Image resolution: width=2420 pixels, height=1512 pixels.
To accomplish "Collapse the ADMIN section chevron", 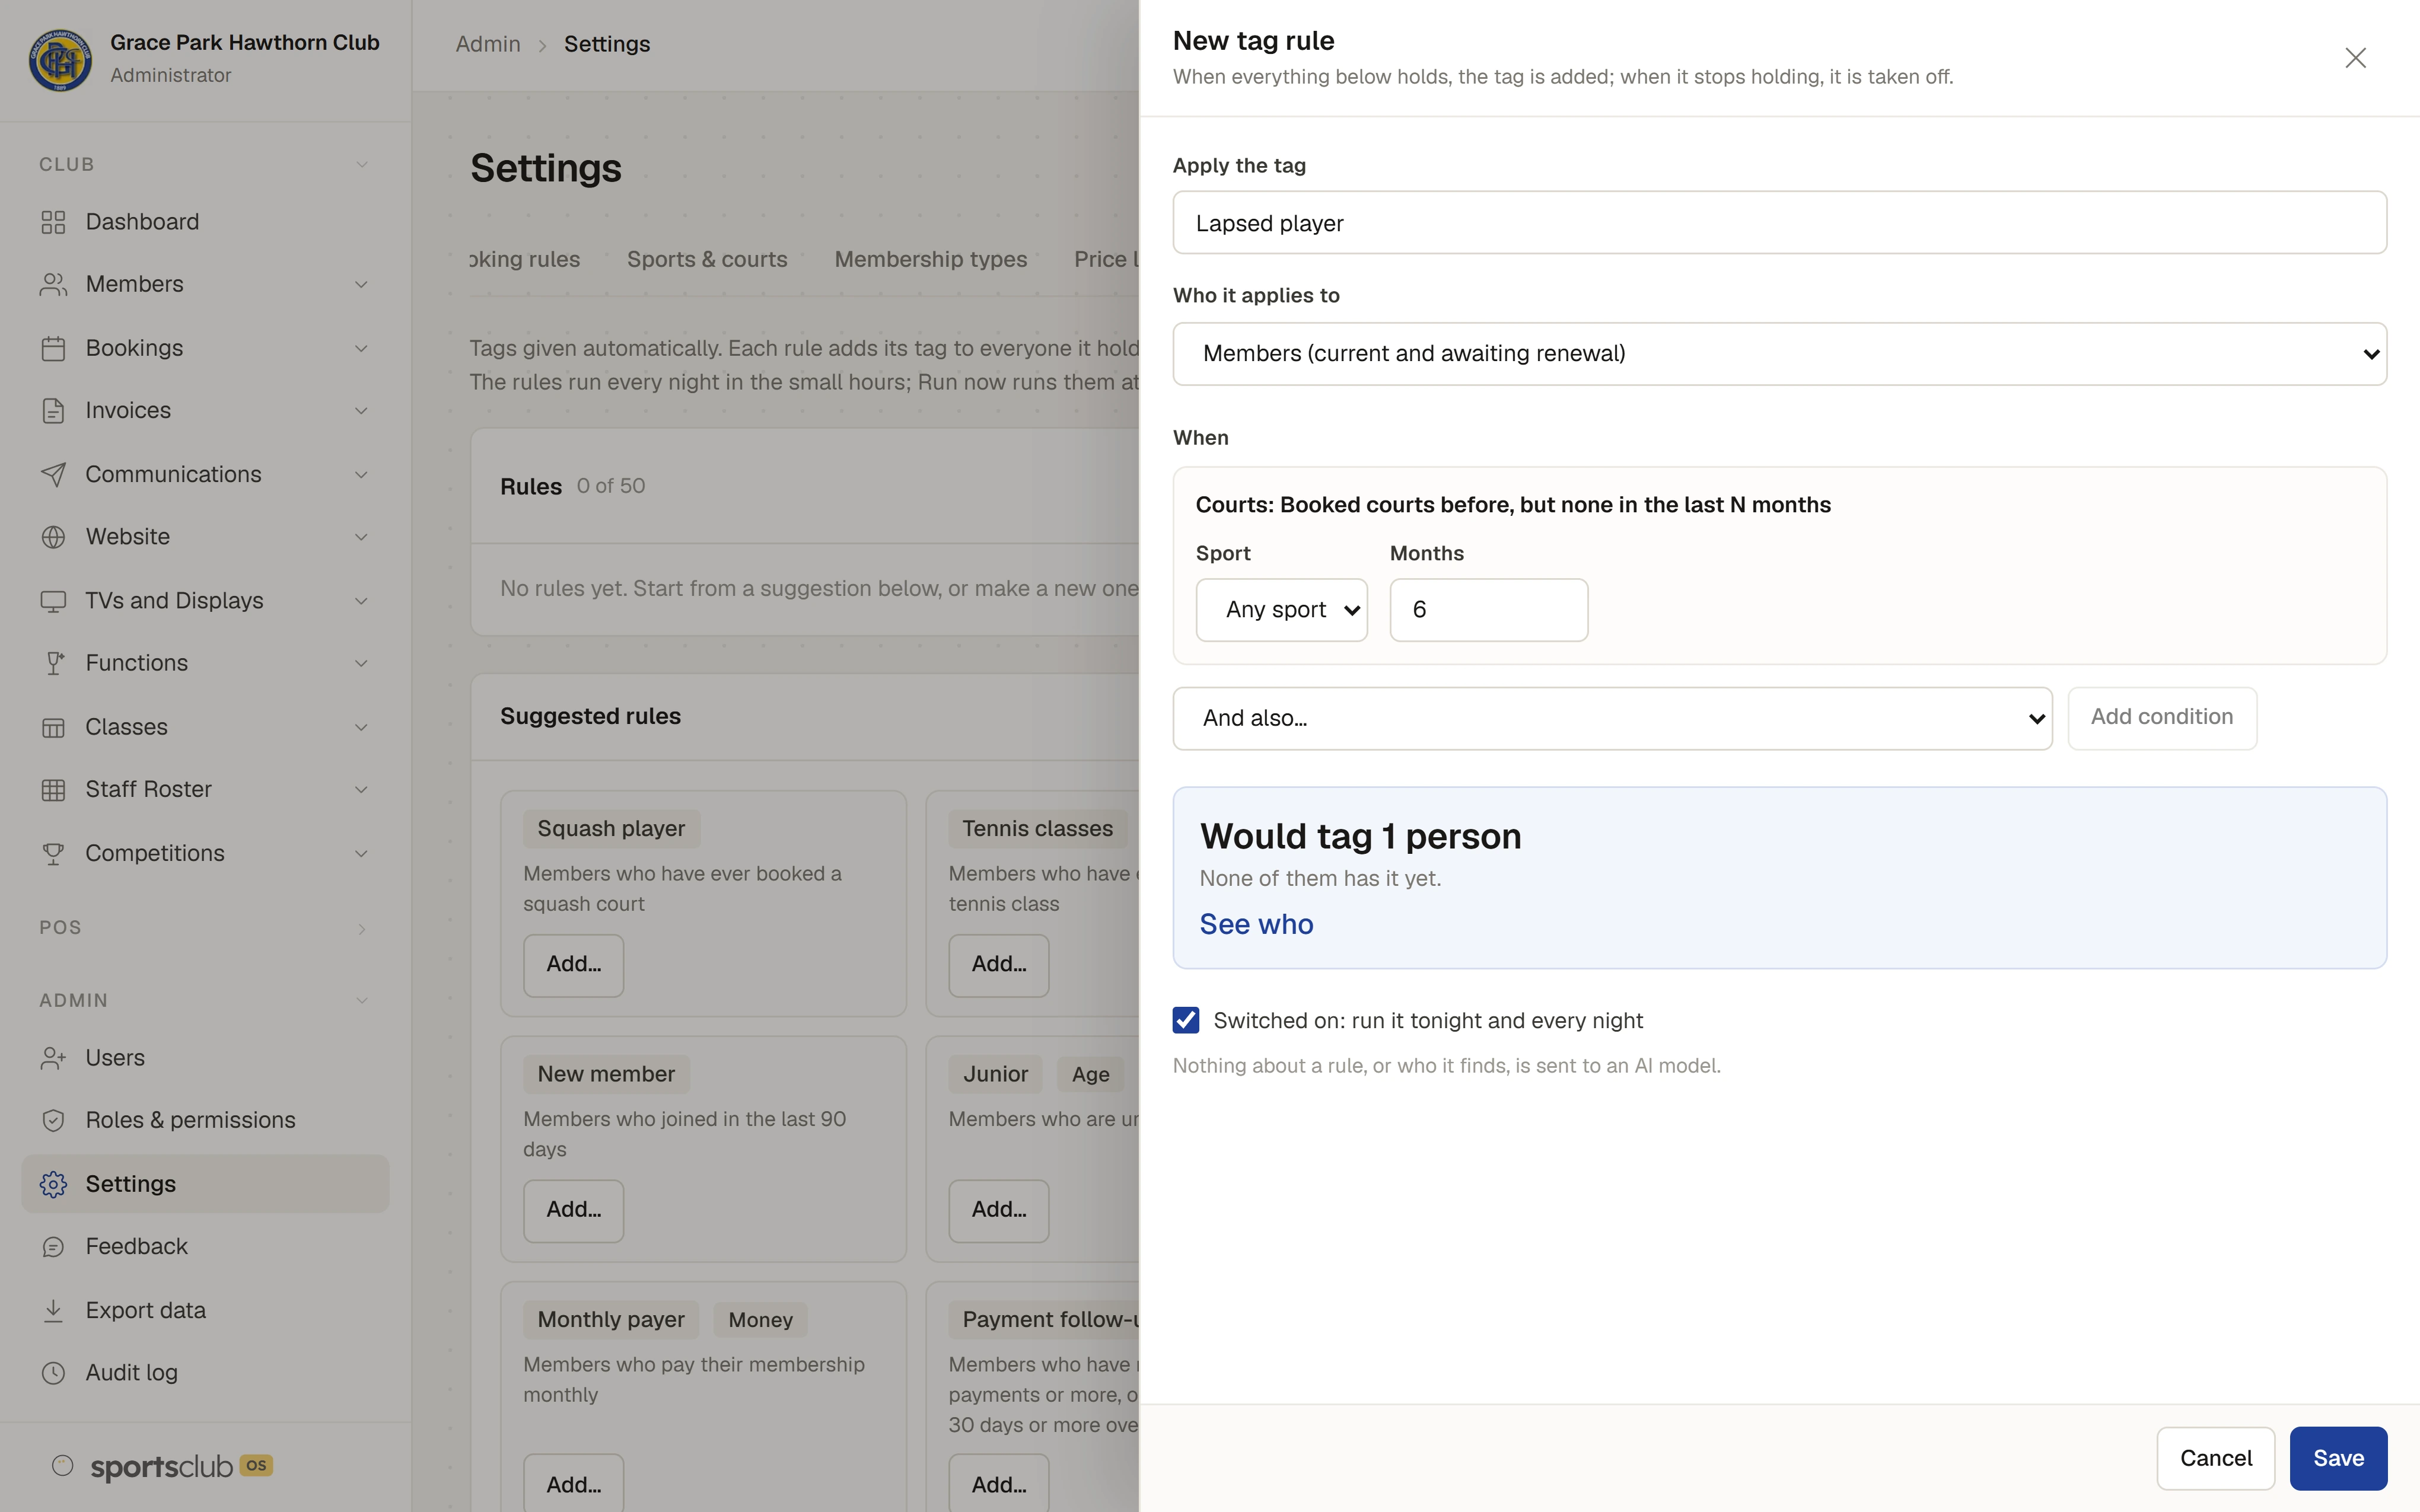I will coord(362,1000).
